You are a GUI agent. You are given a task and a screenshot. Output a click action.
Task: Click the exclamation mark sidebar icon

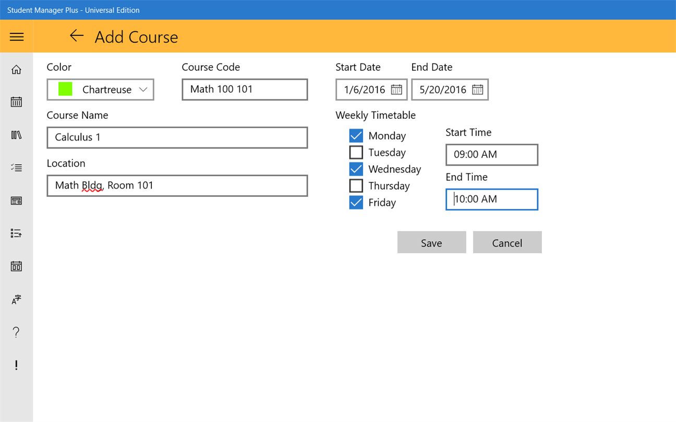(16, 365)
